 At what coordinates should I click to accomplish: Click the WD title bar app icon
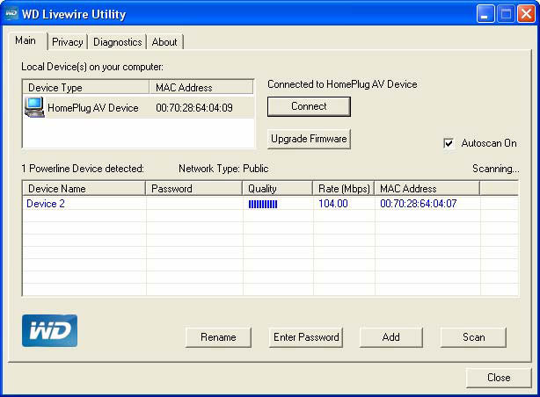click(x=11, y=13)
